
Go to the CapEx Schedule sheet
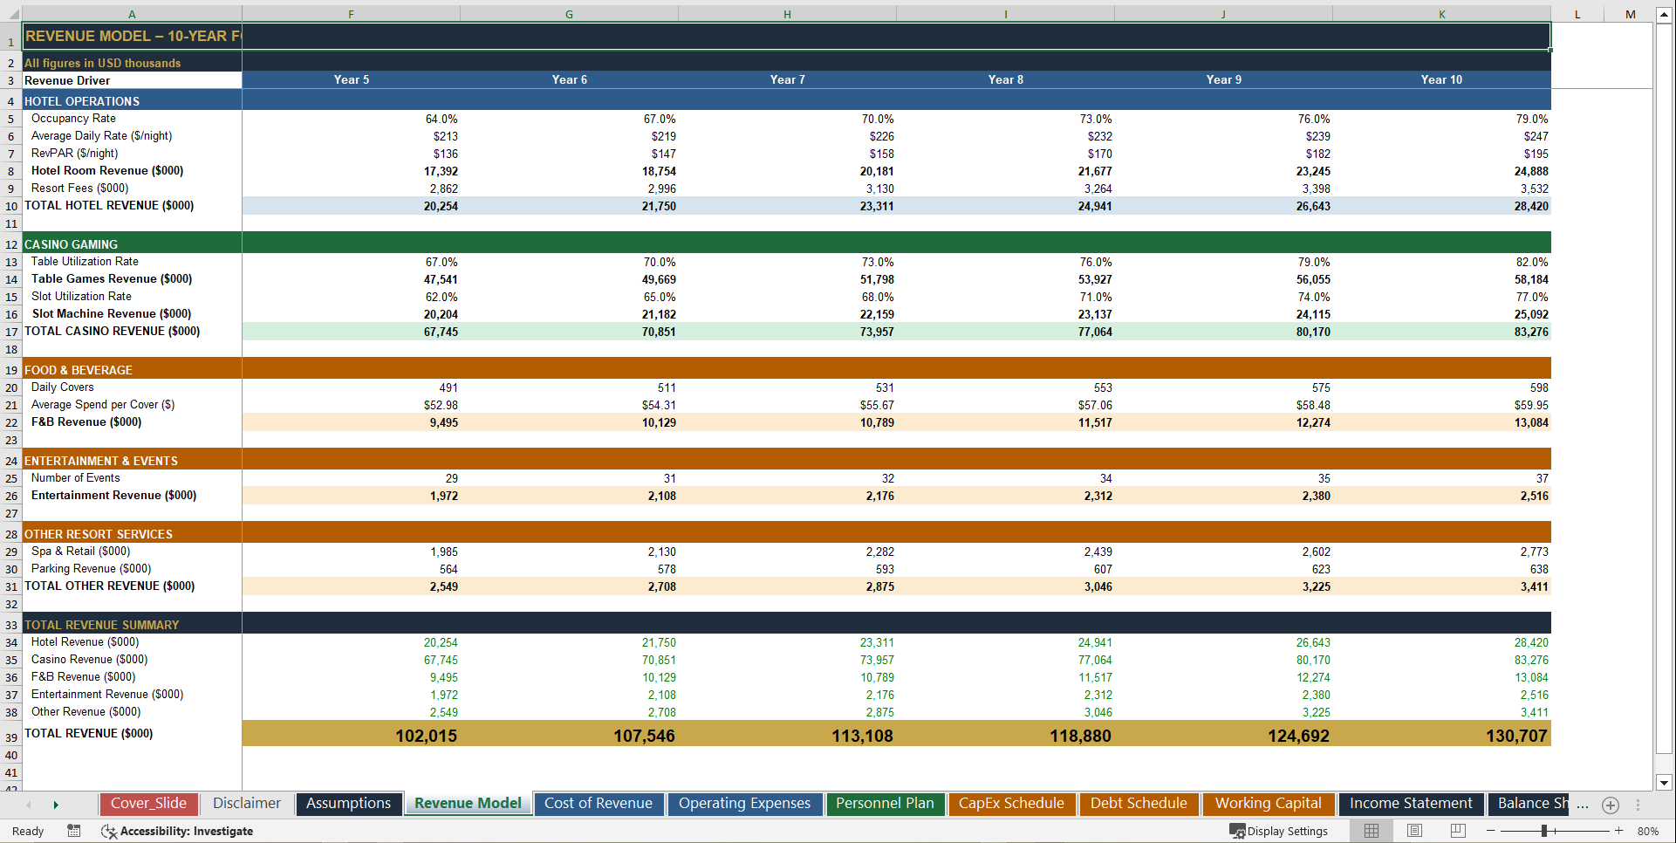click(x=1012, y=803)
